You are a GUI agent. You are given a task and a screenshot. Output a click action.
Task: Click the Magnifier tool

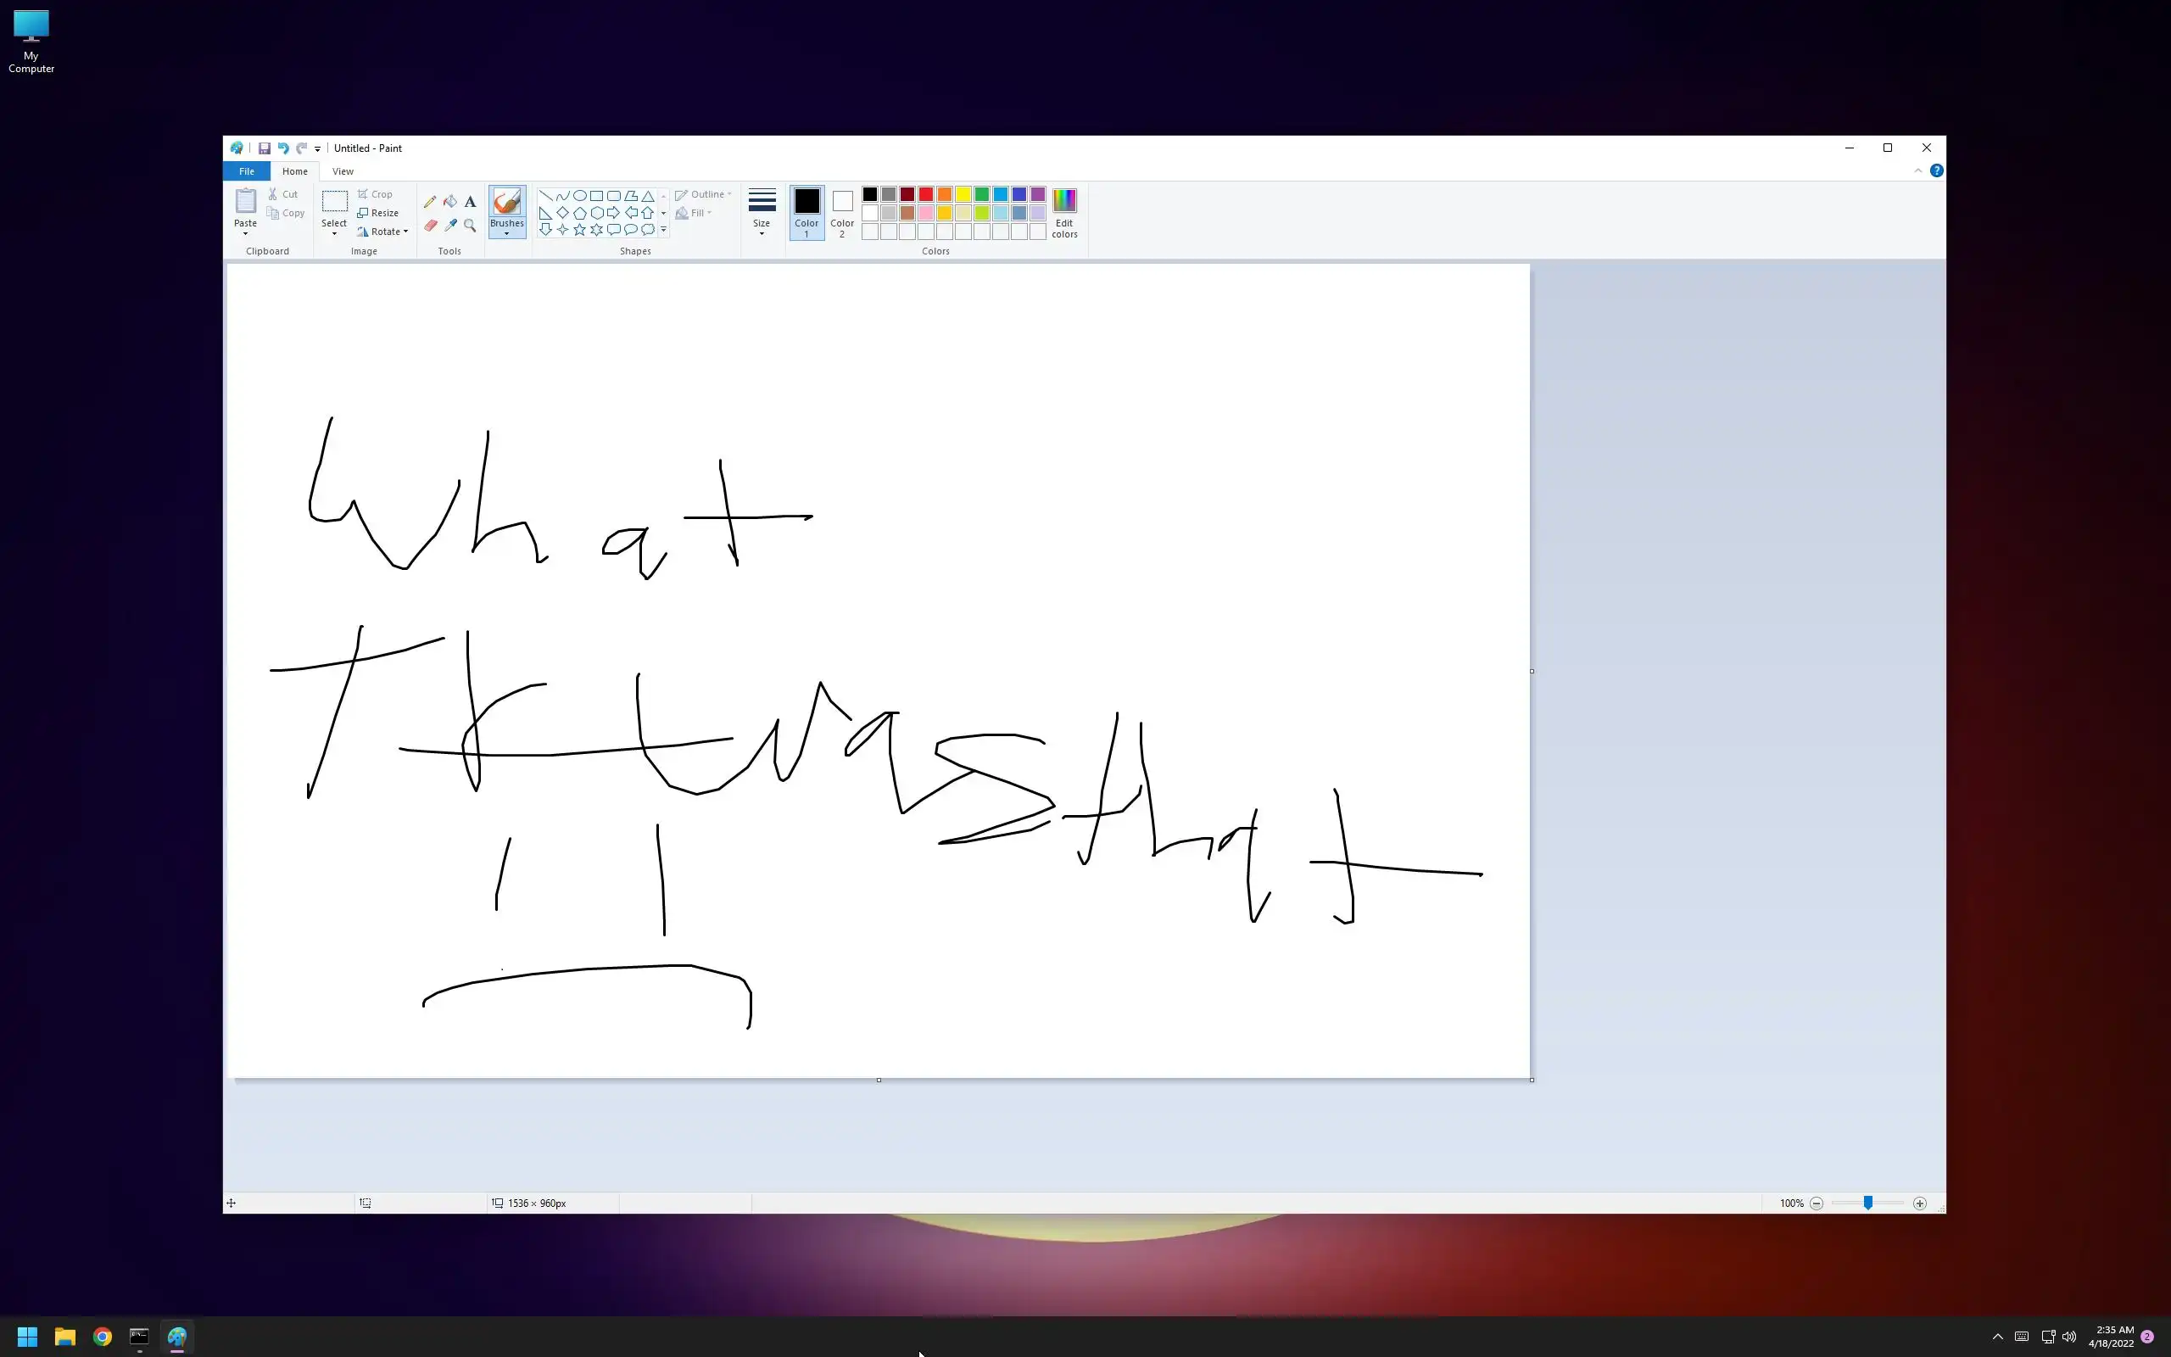[470, 226]
